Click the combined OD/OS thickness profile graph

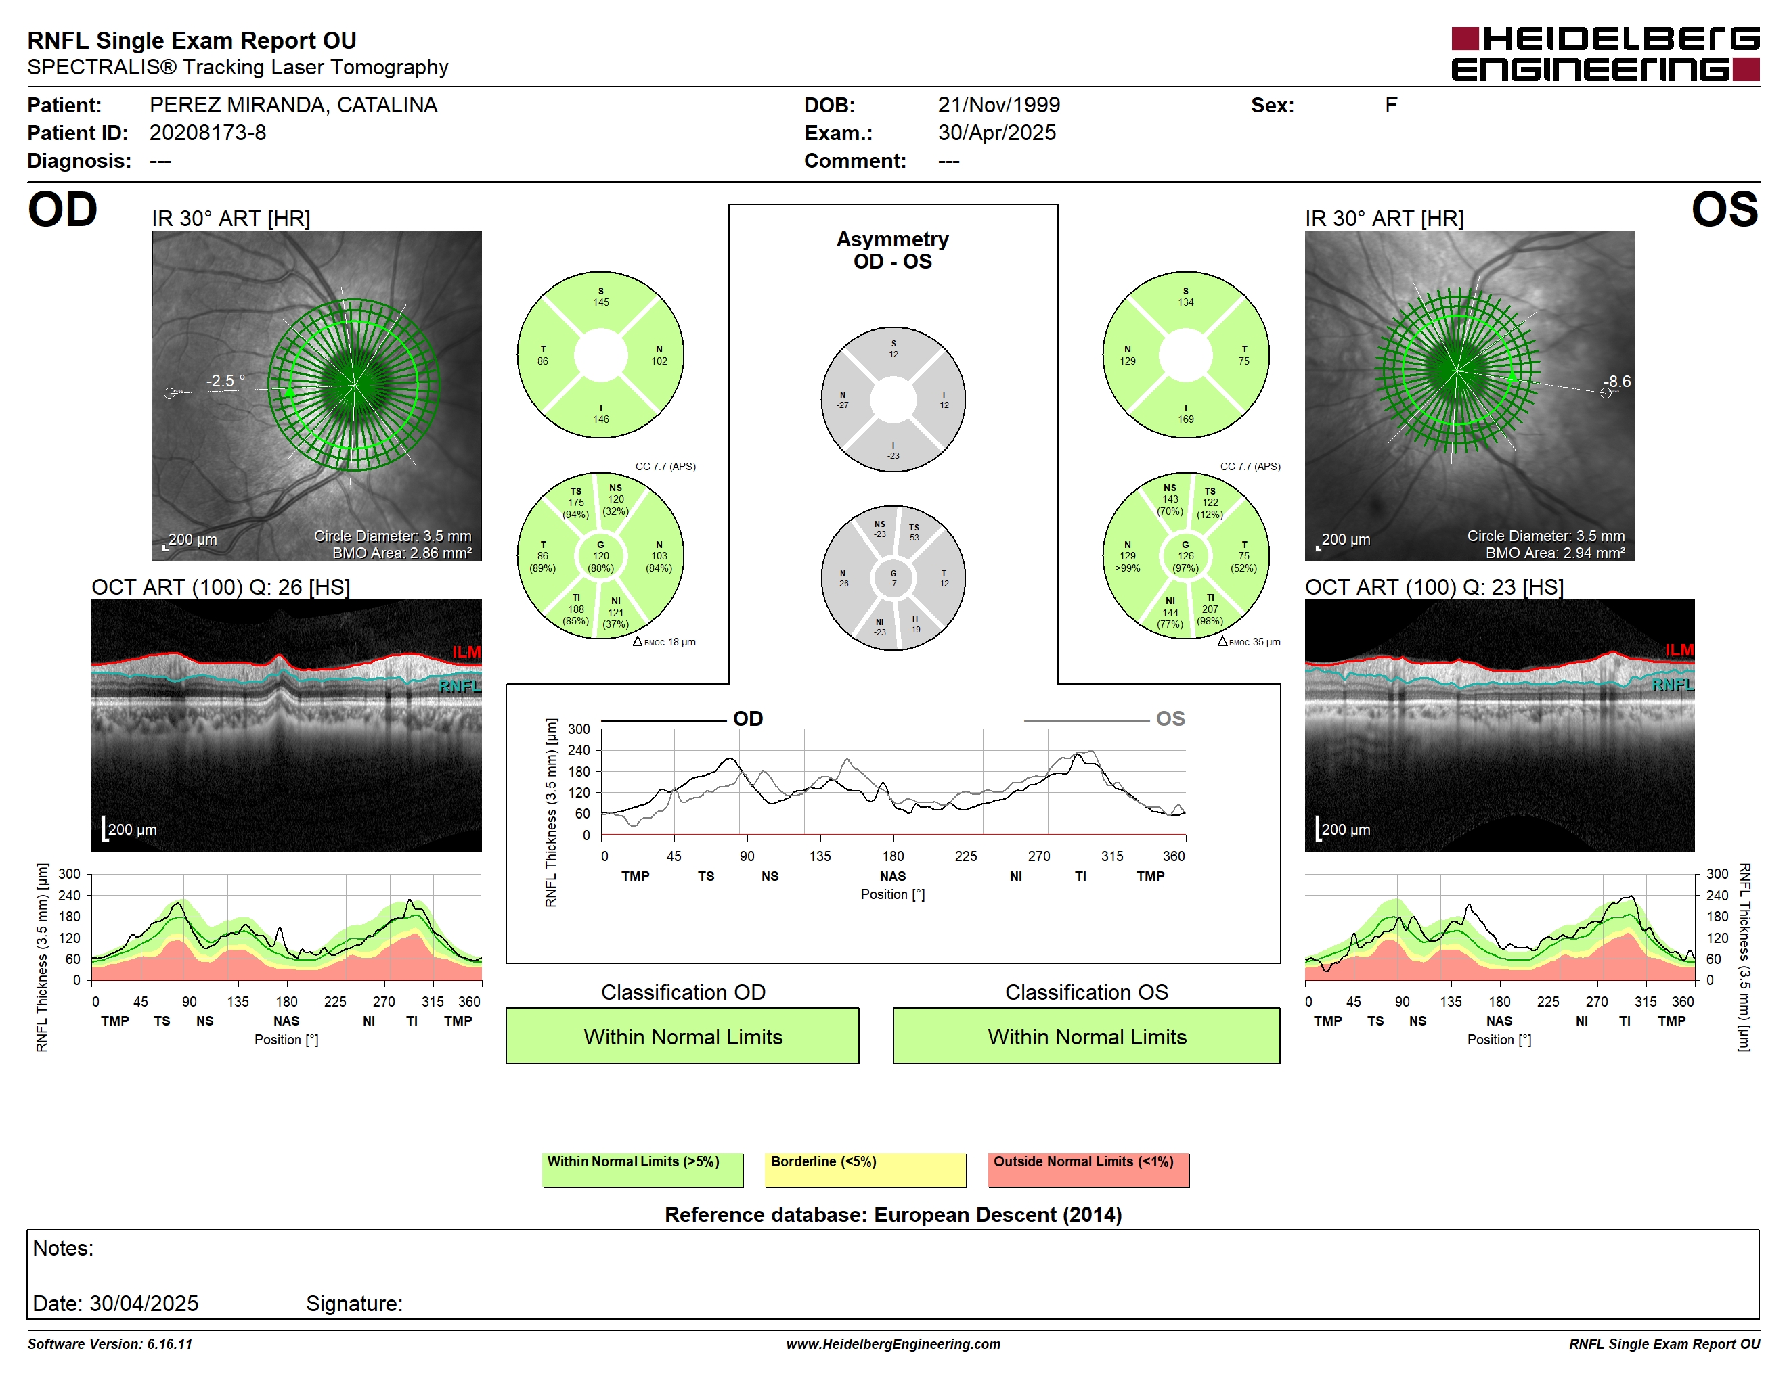click(x=893, y=783)
